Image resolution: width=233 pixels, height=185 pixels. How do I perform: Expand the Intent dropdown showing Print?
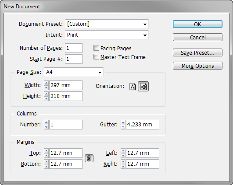coord(107,35)
